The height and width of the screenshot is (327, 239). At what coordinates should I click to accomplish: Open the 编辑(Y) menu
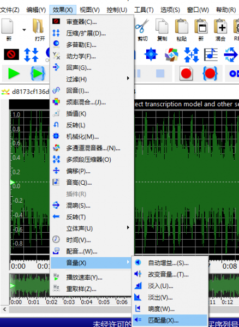[x=36, y=10]
